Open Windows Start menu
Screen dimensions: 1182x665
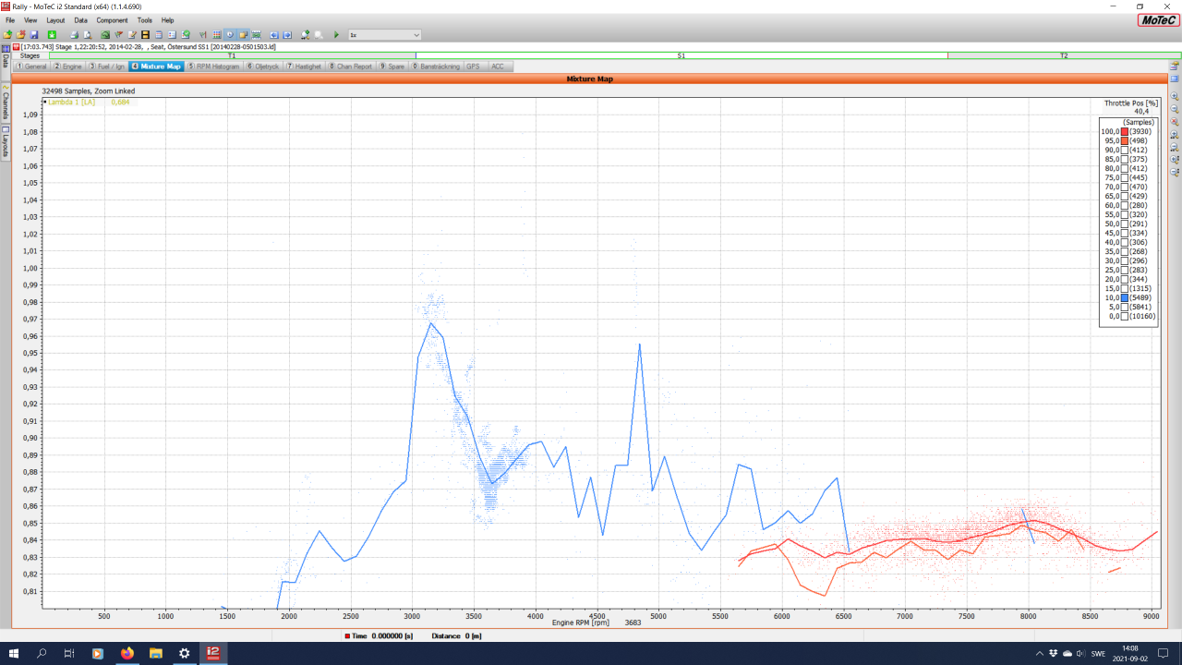14,653
